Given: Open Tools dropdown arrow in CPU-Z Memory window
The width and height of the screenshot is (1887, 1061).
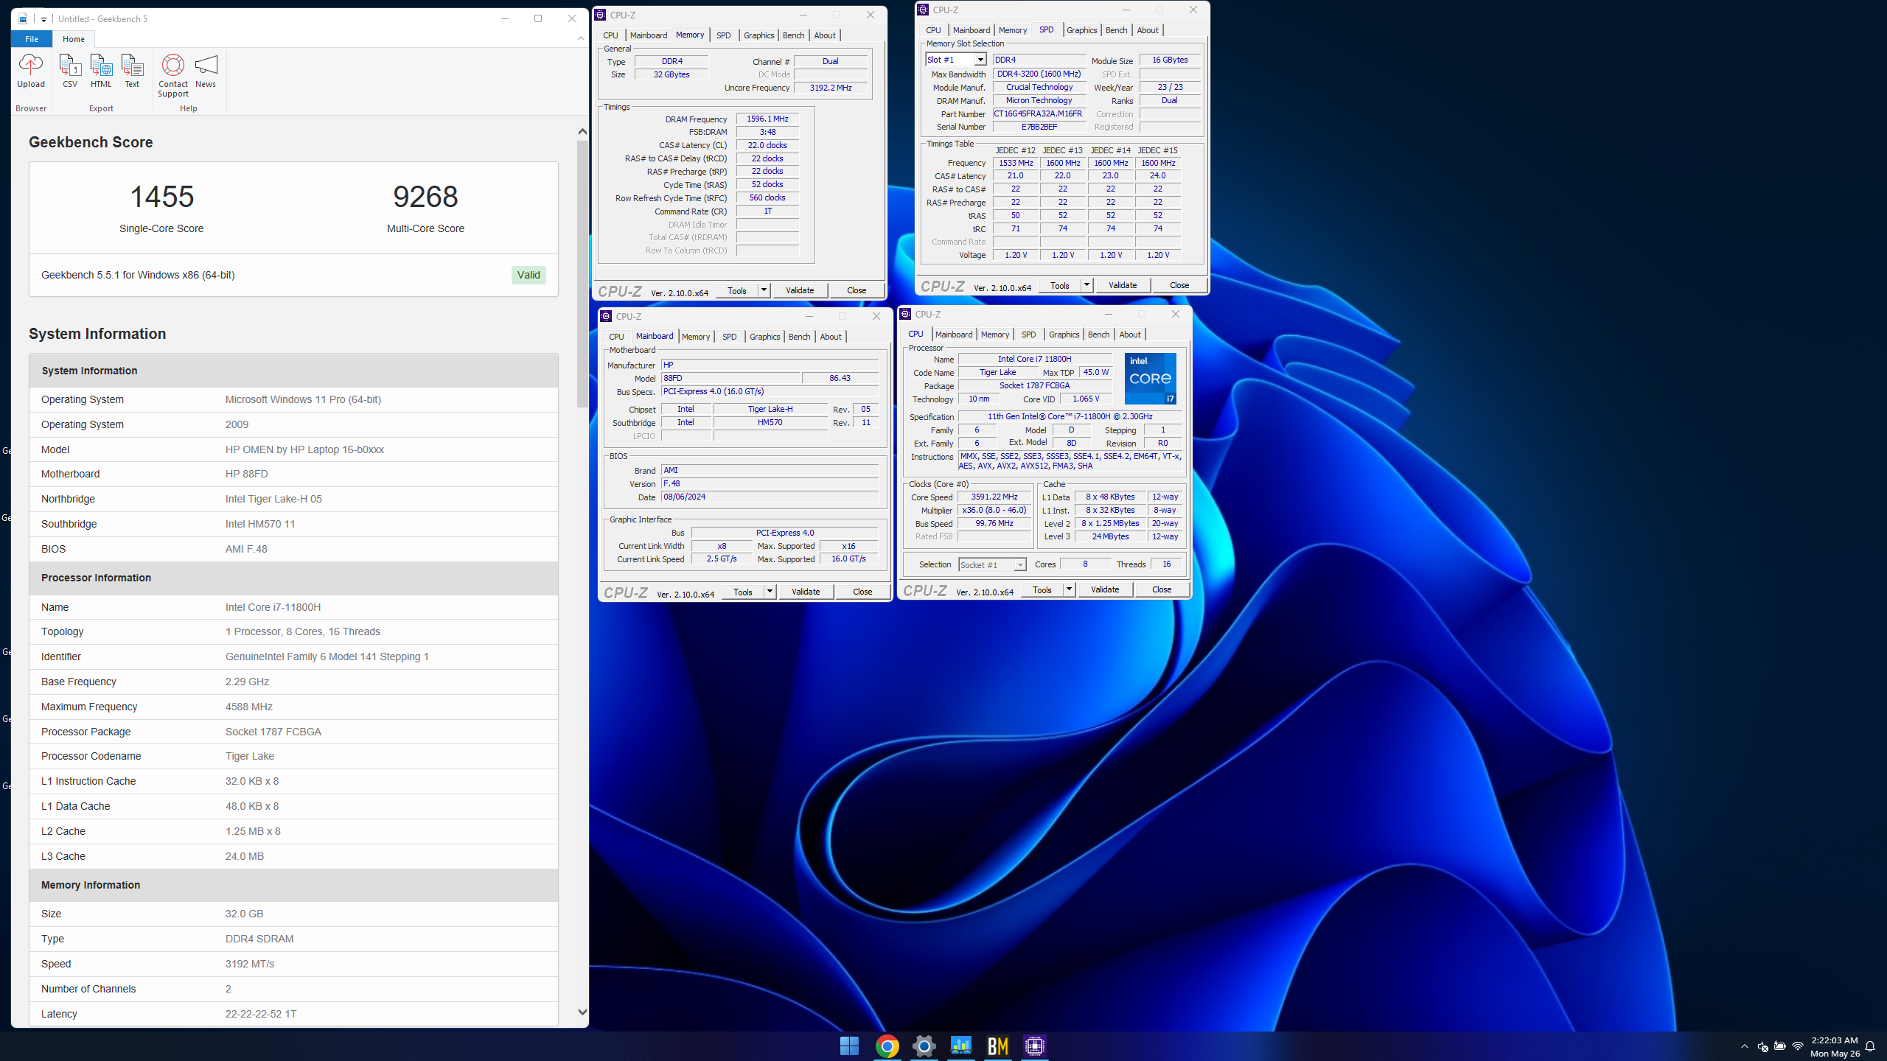Looking at the screenshot, I should point(764,290).
